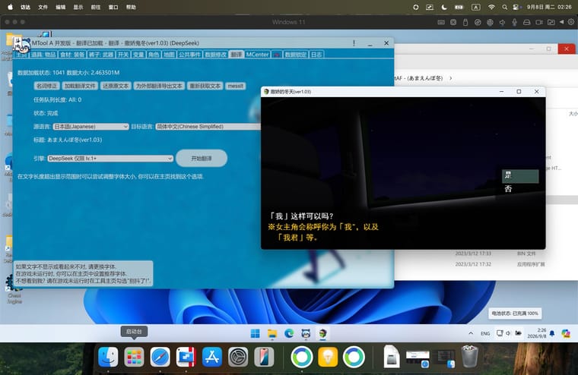Switch to the 角色 tab in MTool
The width and height of the screenshot is (578, 375).
click(x=154, y=55)
